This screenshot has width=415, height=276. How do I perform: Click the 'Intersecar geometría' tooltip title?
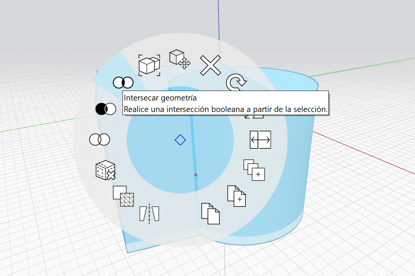pyautogui.click(x=160, y=98)
